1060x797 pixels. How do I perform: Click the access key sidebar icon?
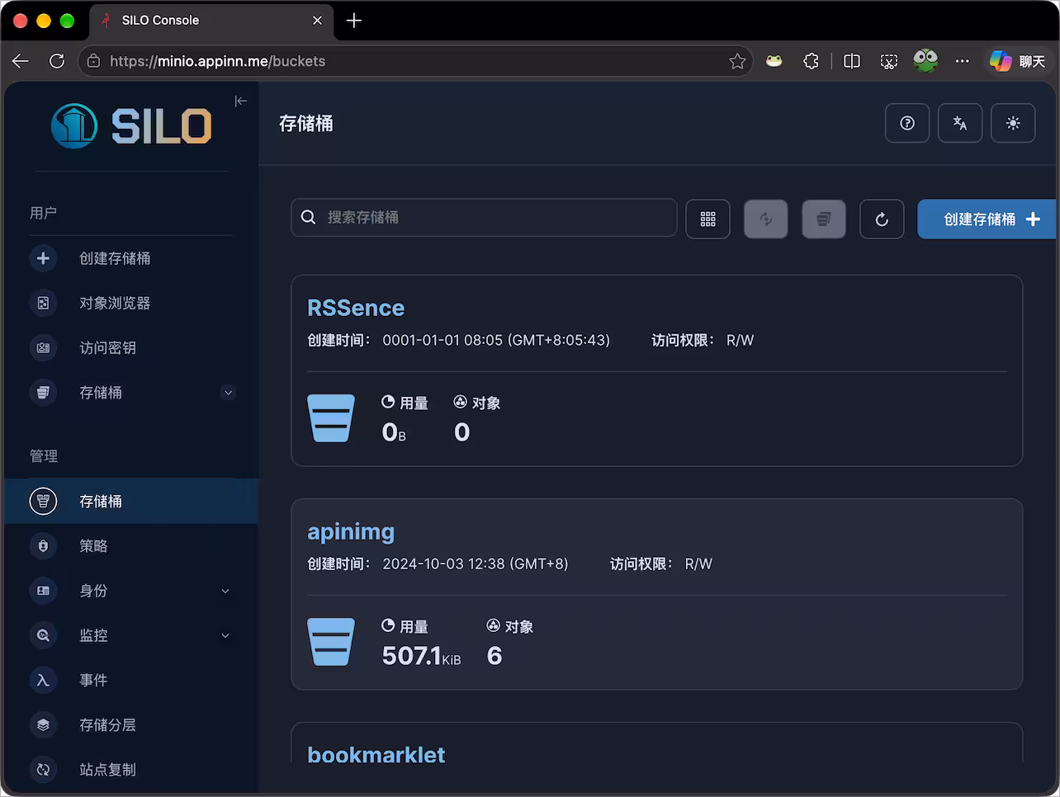coord(43,347)
